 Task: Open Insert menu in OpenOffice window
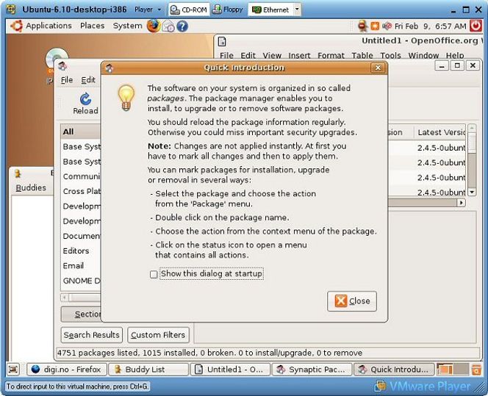point(299,55)
